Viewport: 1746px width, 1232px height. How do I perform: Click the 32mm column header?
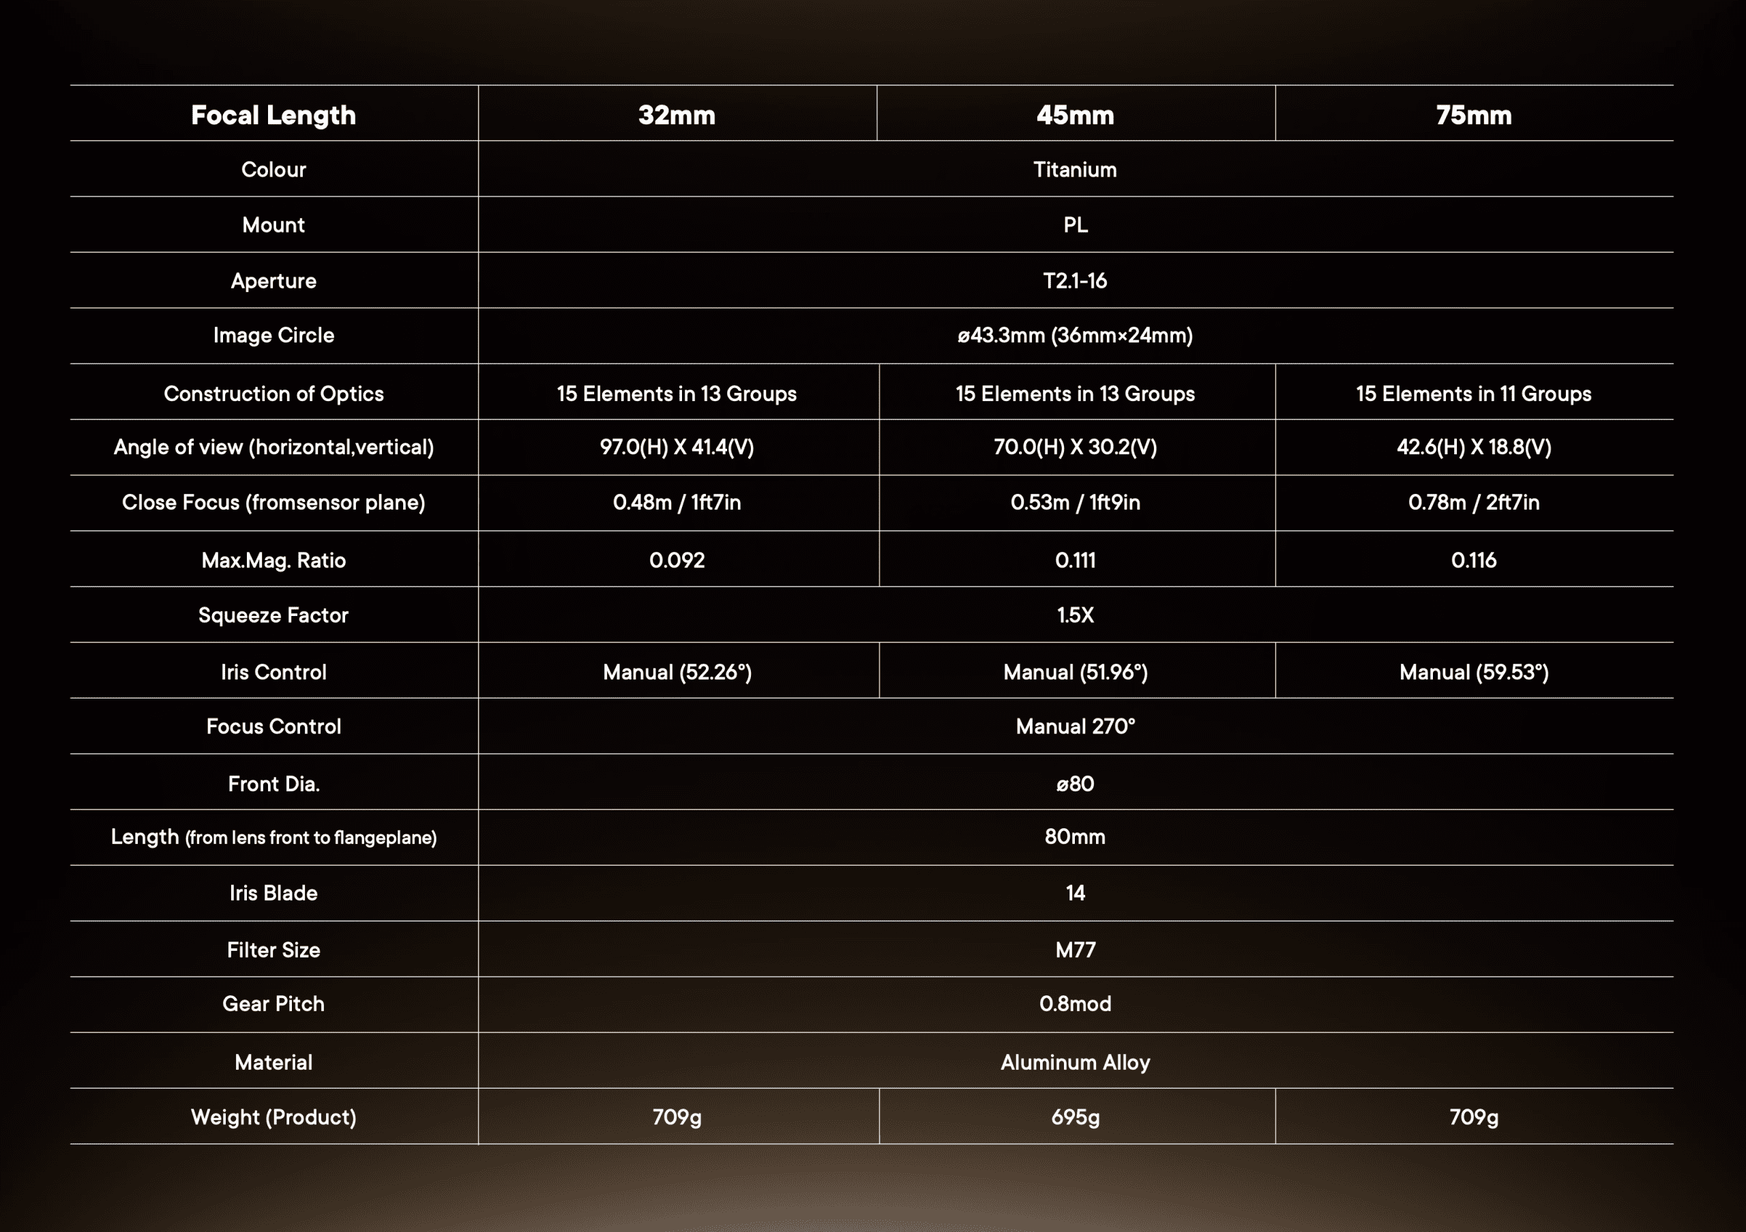click(677, 115)
